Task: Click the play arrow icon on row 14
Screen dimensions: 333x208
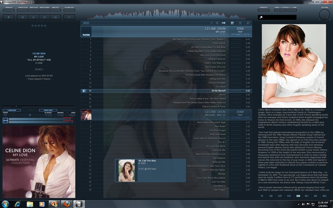Action: pos(84,91)
